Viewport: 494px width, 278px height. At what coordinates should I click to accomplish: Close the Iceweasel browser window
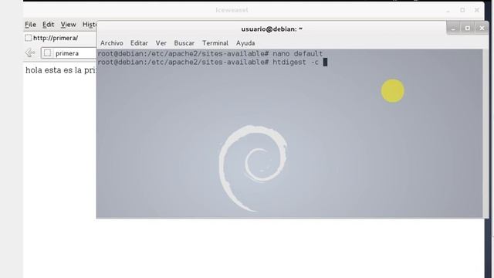tap(477, 10)
